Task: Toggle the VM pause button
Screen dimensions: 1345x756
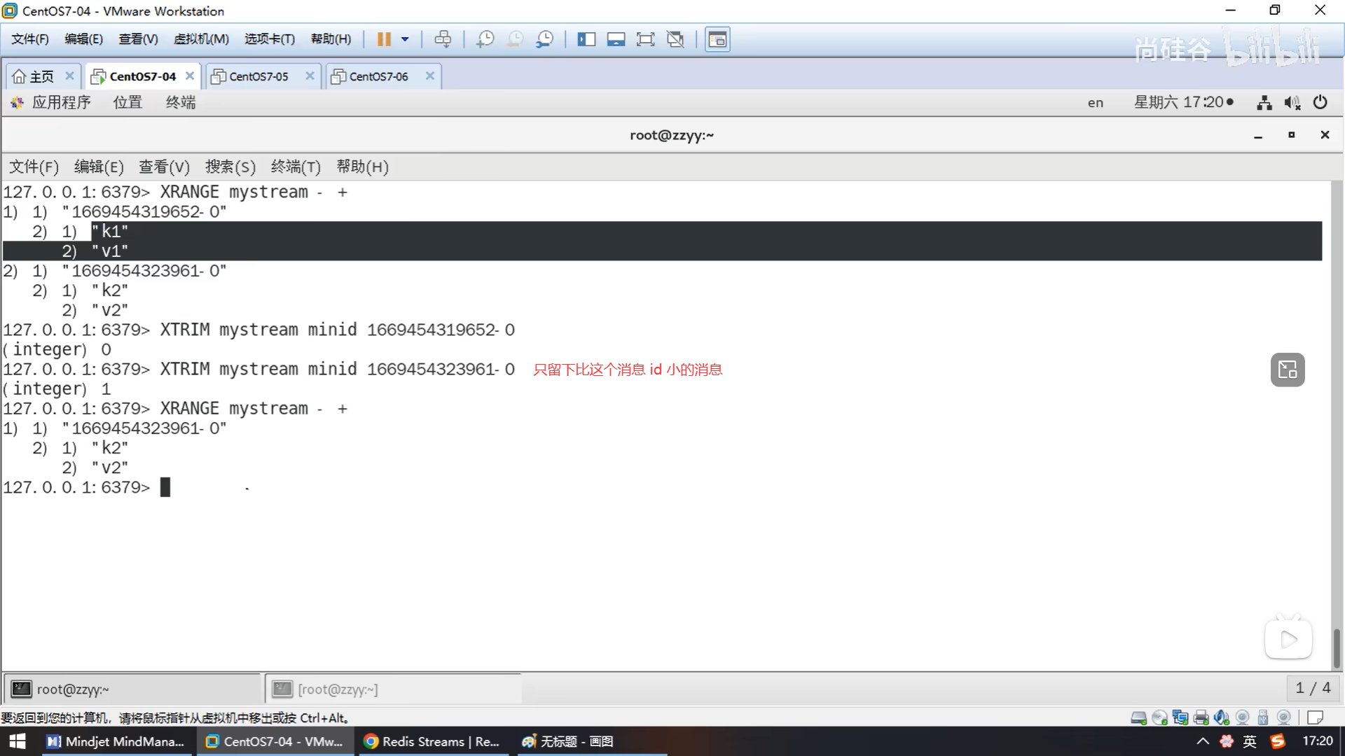Action: (x=384, y=39)
